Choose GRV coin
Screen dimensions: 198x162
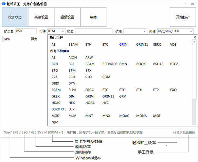tap(122, 96)
